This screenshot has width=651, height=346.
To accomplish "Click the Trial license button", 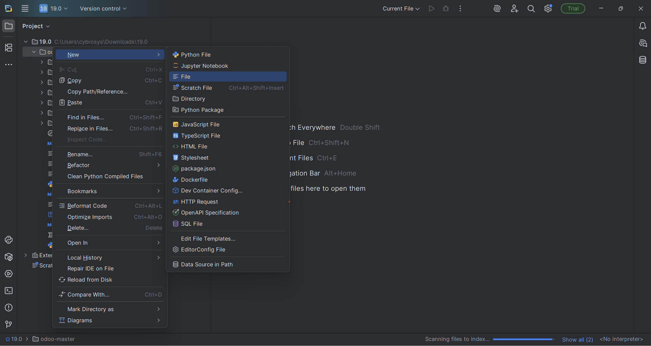I will click(x=573, y=8).
